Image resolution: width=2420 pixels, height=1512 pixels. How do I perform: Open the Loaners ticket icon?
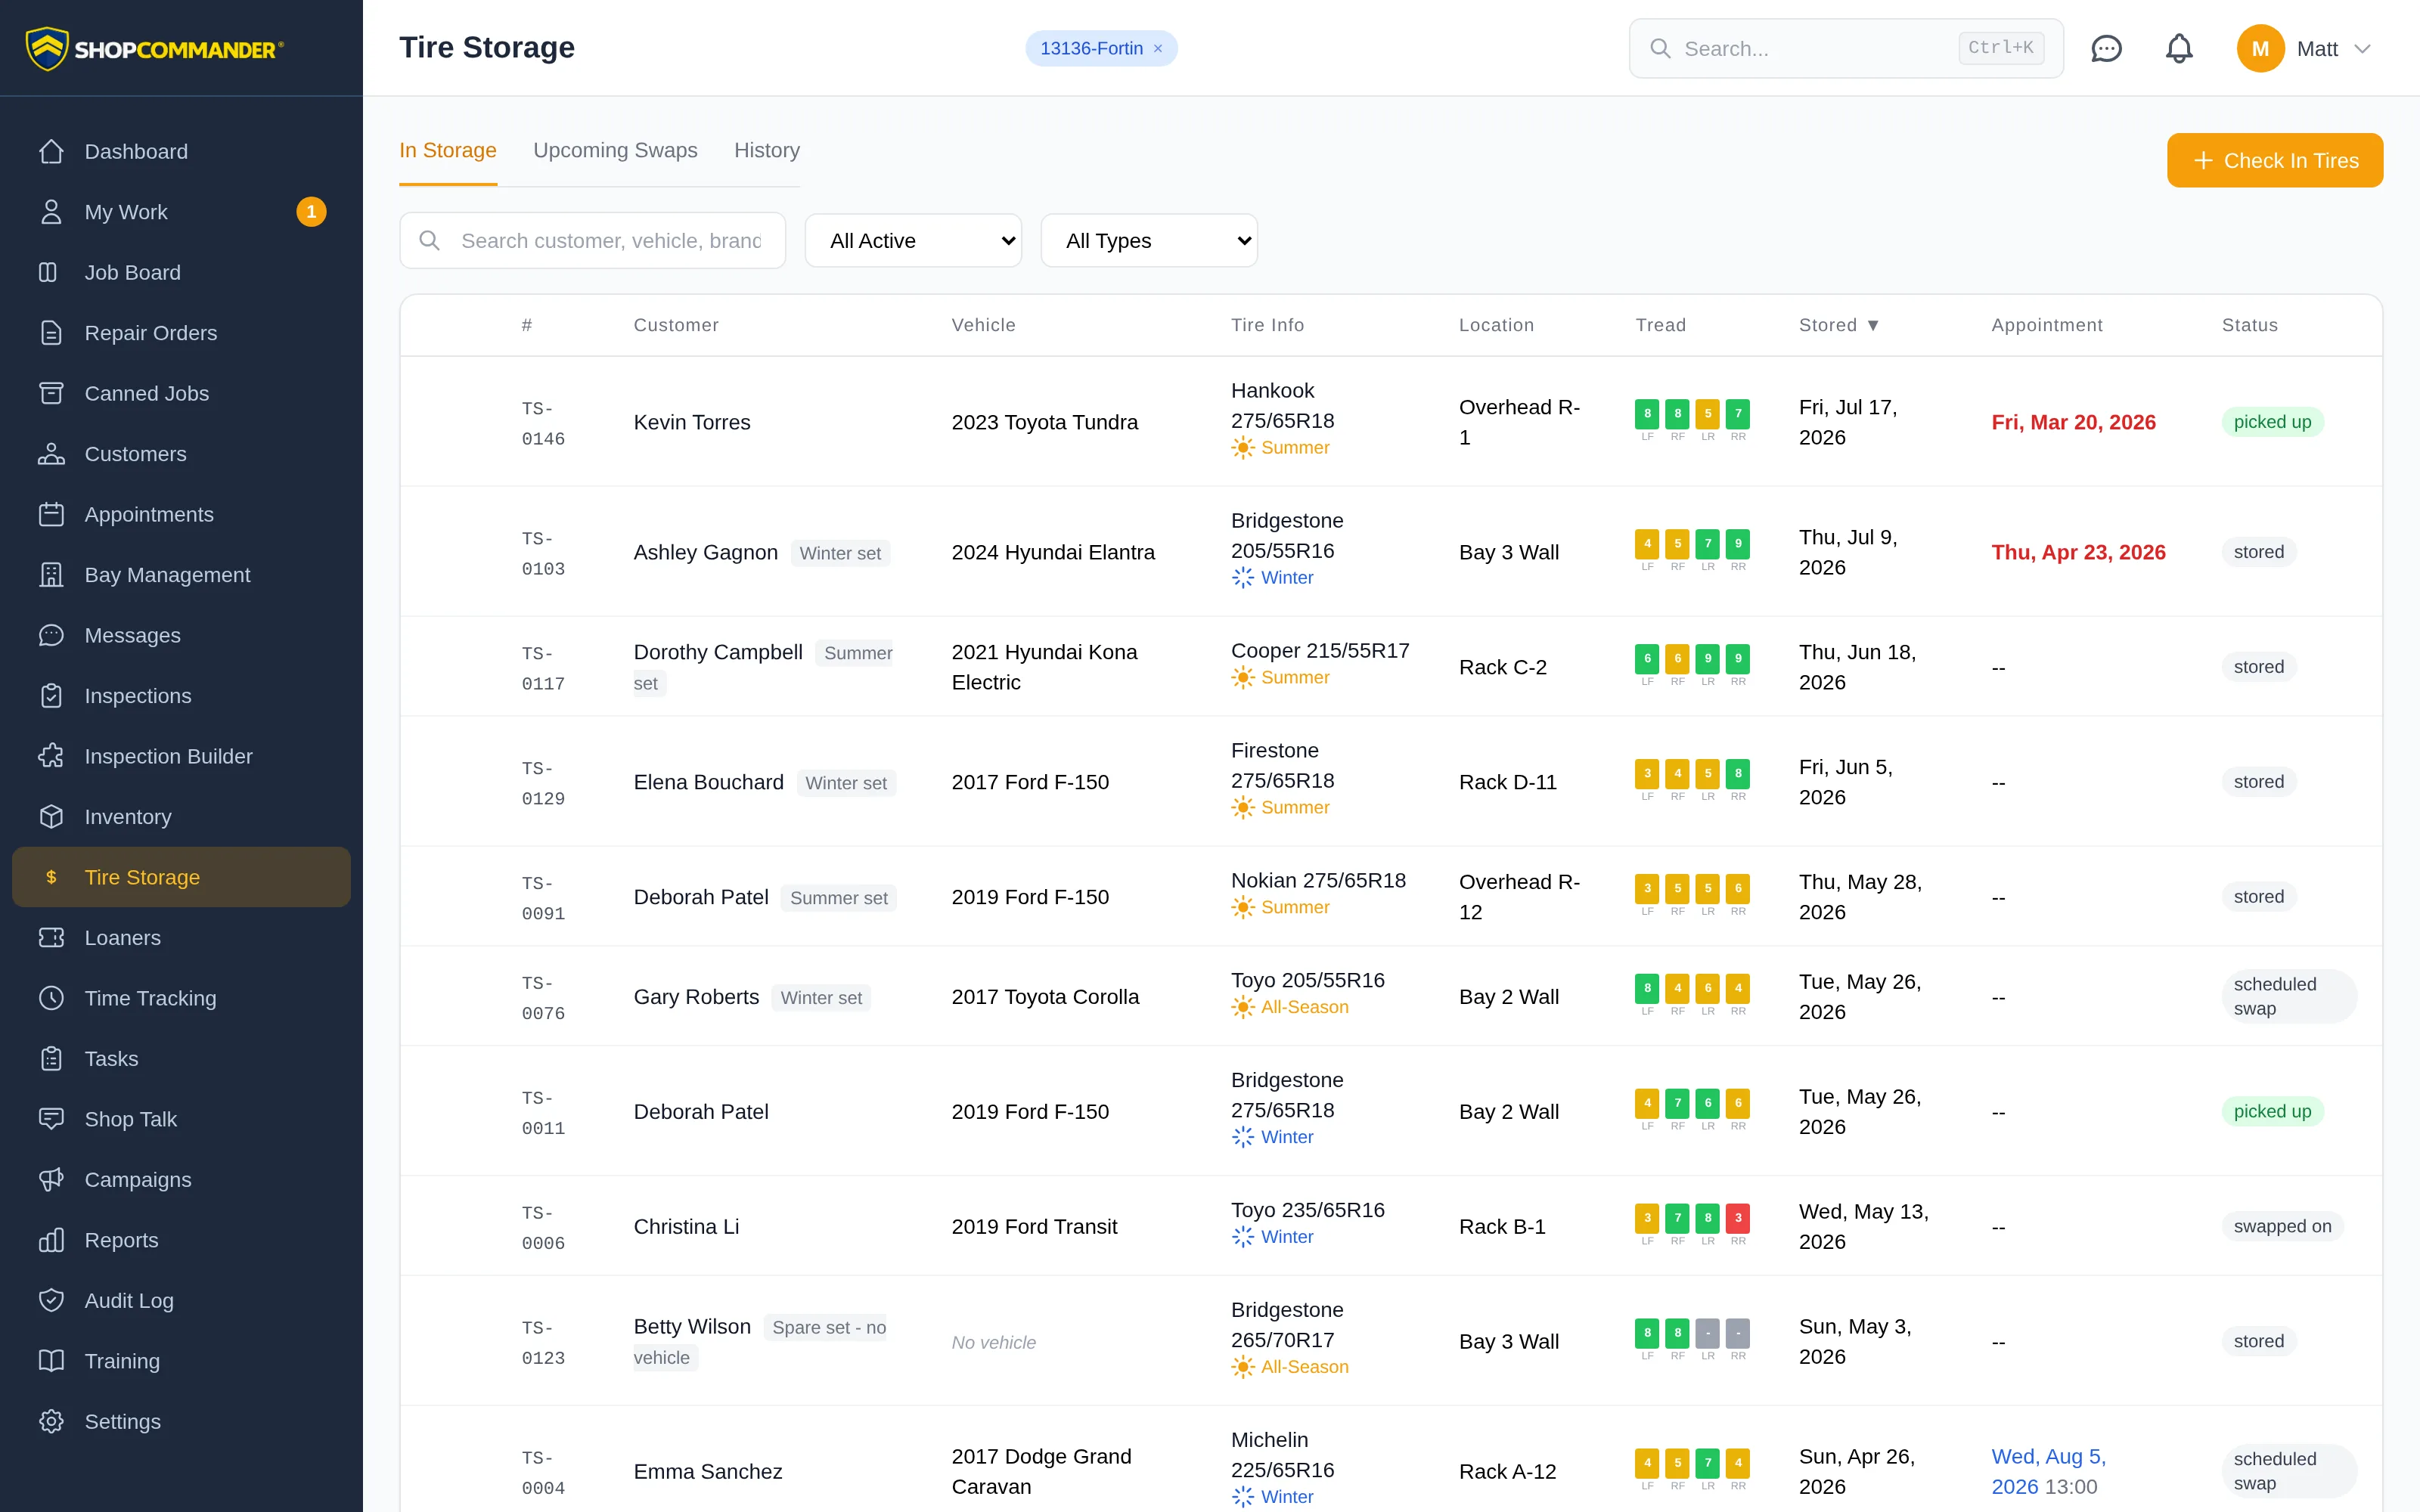pos(51,938)
